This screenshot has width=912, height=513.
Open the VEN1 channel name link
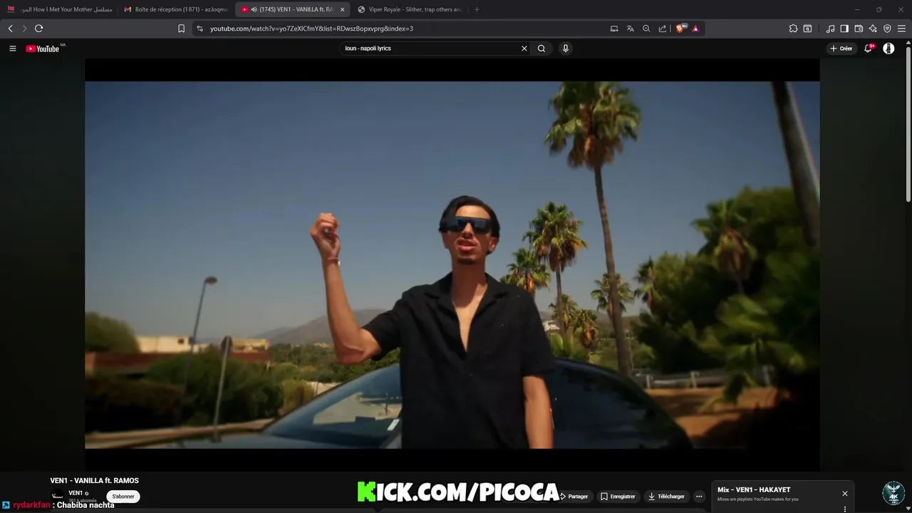click(76, 493)
